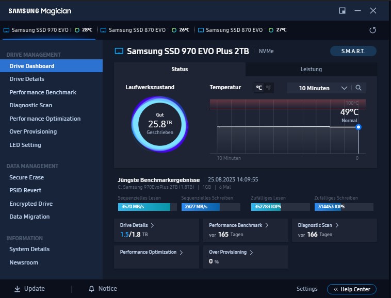This screenshot has width=391, height=298.
Task: Click the S.M.A.R.T. button
Action: tap(353, 51)
